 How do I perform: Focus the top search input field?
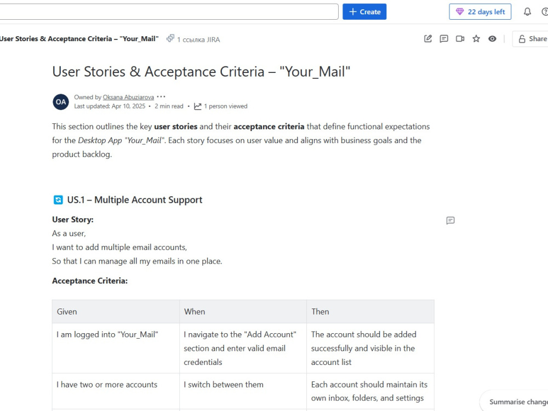pos(168,12)
